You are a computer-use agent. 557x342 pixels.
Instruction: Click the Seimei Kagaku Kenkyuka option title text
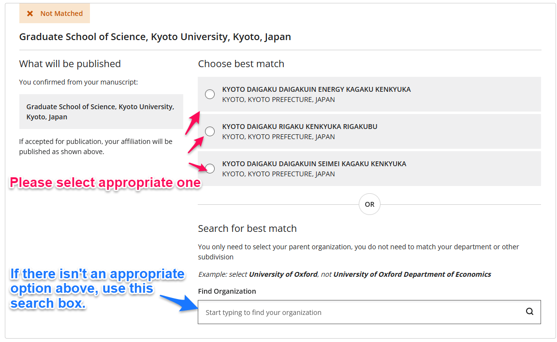[314, 164]
